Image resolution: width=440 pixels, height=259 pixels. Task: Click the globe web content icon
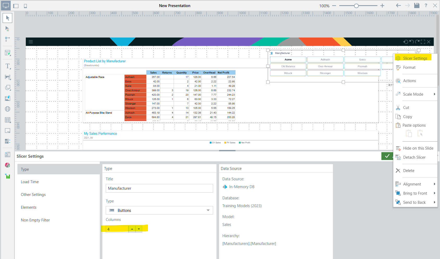[8, 109]
